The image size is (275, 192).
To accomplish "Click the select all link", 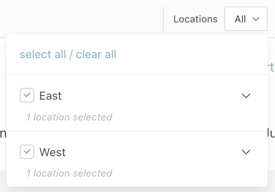I will 43,54.
